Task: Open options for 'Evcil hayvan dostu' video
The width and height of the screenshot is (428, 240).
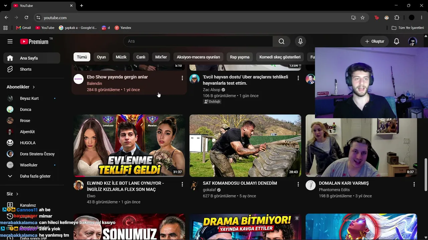Action: pyautogui.click(x=298, y=78)
